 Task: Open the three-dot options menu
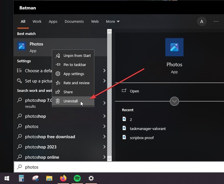click(216, 21)
